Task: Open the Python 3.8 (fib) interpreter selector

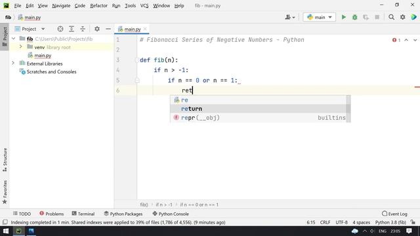Action: pyautogui.click(x=390, y=222)
